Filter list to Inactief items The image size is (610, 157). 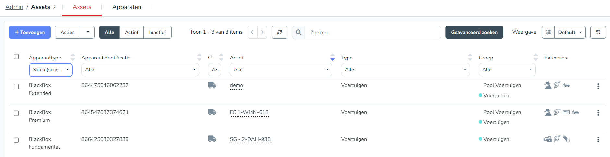[158, 32]
